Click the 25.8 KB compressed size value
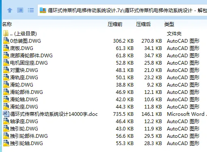Viewport: 207px width, 152px height. (153, 63)
